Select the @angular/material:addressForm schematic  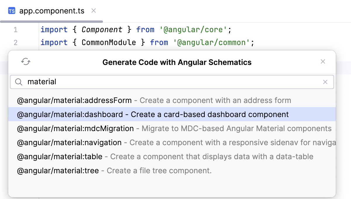coord(74,100)
